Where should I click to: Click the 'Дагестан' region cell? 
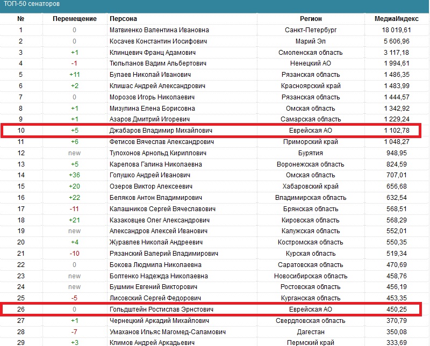tap(310, 331)
